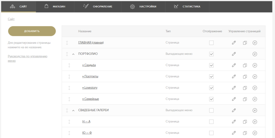The height and width of the screenshot is (138, 275).
Task: Click the Сайт breadcrumb link
Action: pyautogui.click(x=11, y=19)
